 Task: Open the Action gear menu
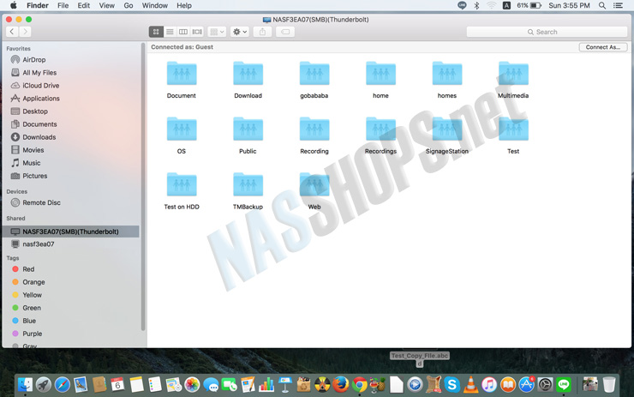click(x=239, y=32)
